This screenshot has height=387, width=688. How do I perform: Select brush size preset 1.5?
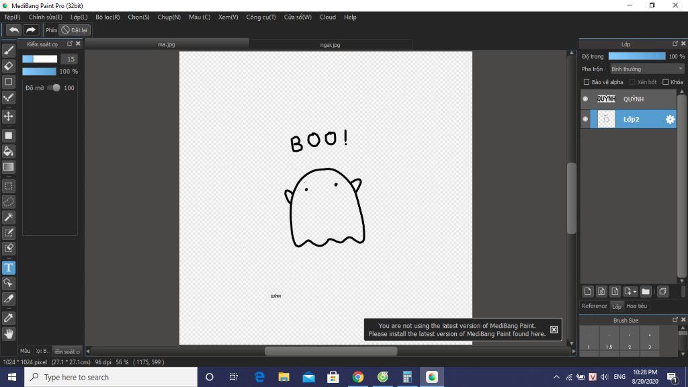[609, 340]
